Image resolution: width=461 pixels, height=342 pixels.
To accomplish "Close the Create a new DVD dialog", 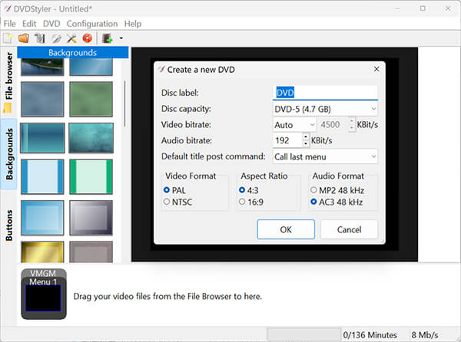I will click(x=376, y=69).
